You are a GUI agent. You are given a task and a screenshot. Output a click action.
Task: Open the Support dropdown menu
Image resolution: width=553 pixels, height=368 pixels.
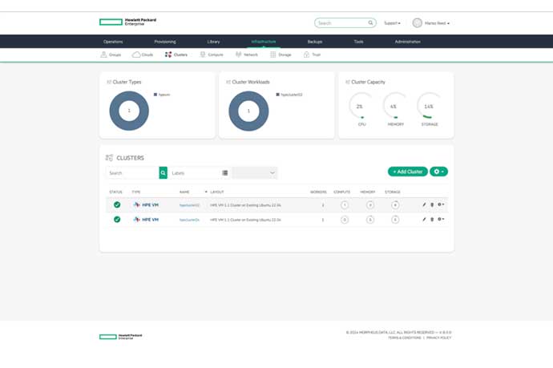coord(392,23)
